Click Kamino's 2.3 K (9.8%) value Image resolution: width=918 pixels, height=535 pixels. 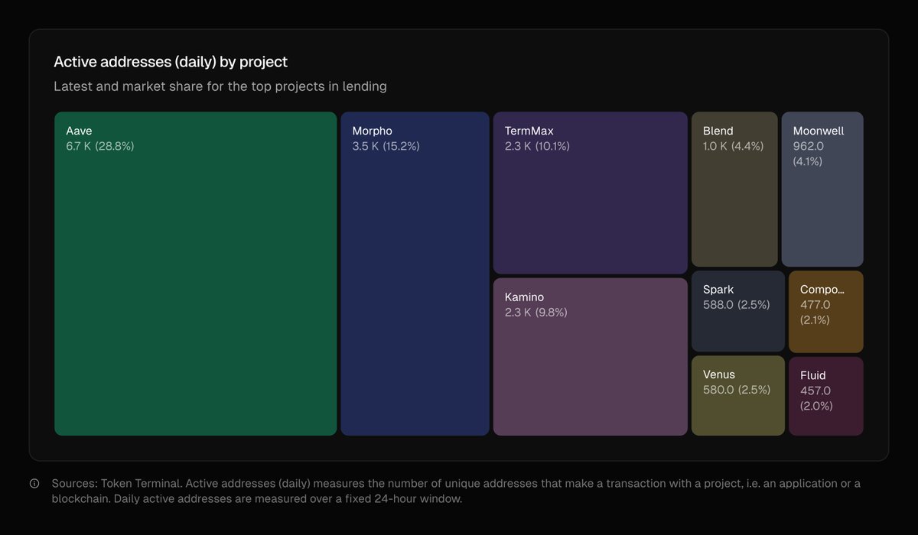coord(535,313)
